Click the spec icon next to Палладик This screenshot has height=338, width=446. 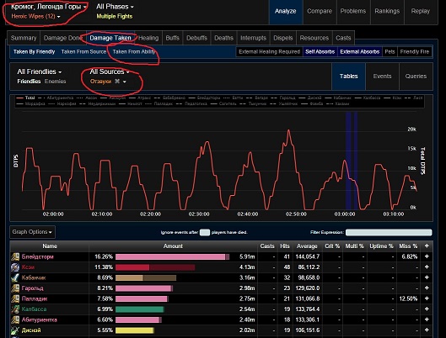coord(15,298)
